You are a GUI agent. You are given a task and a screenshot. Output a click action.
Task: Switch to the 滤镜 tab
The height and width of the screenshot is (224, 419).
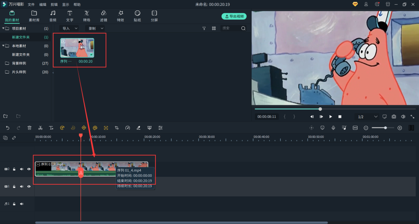[x=103, y=16]
